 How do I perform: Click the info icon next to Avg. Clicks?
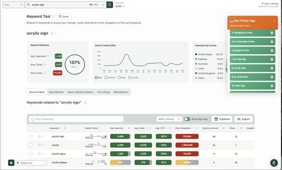44,65
